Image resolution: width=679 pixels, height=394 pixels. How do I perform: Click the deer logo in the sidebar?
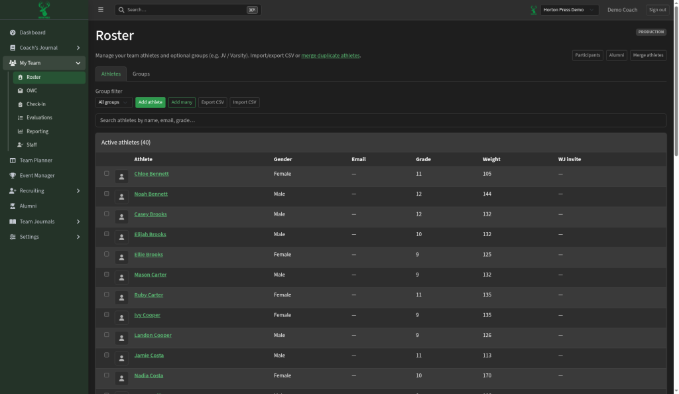click(x=44, y=9)
